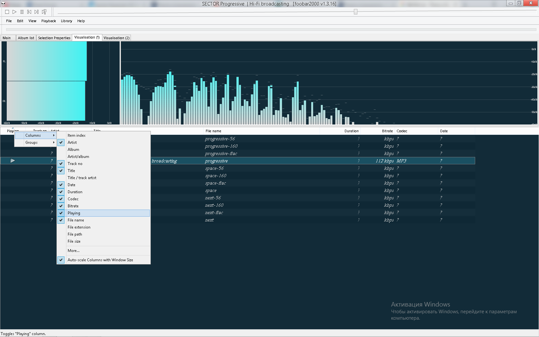This screenshot has width=539, height=337.
Task: Click the Stop playback button
Action: click(7, 12)
